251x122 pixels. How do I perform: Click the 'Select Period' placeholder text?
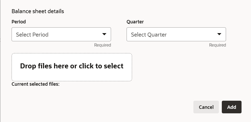pos(32,35)
